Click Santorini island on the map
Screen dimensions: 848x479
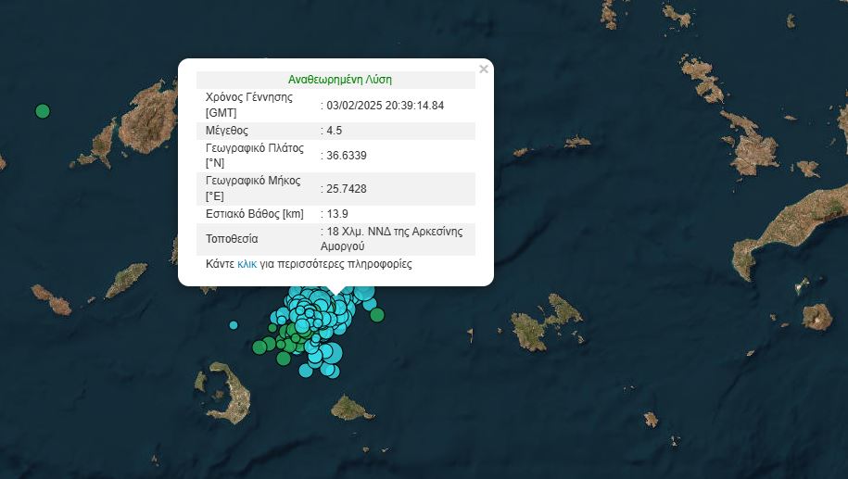tap(234, 398)
